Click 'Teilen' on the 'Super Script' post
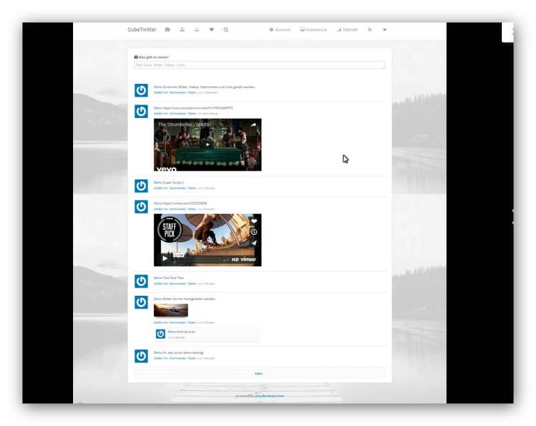The width and height of the screenshot is (536, 426). (x=192, y=189)
